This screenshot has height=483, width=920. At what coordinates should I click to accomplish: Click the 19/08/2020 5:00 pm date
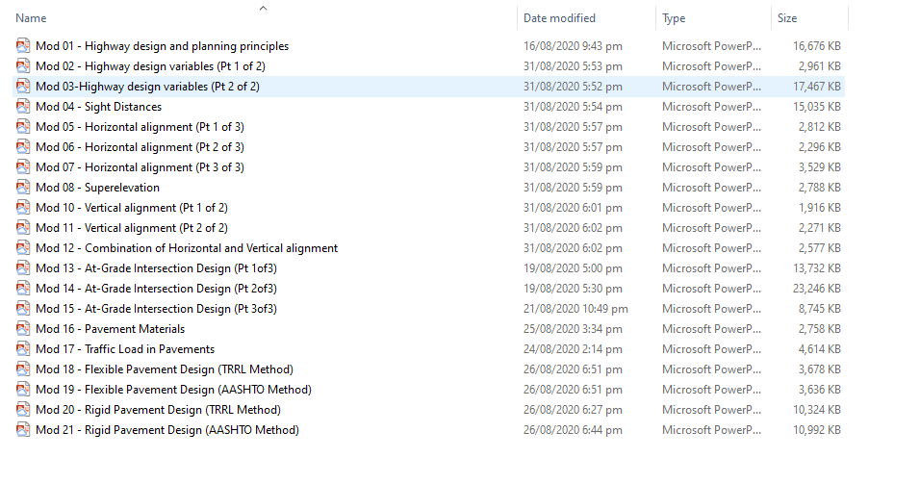(x=573, y=268)
